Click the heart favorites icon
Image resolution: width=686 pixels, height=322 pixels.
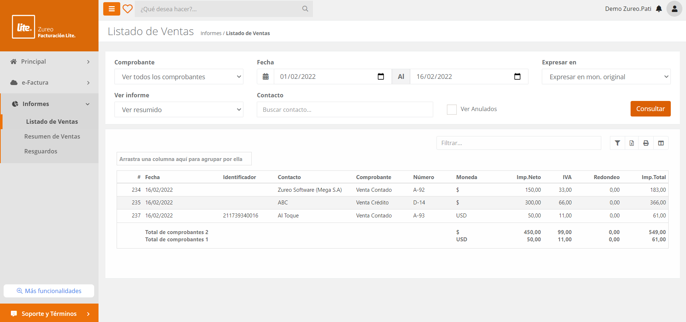click(x=127, y=9)
